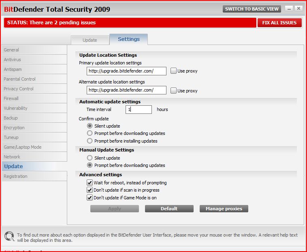Open Privacy Control in sidebar

34,89
